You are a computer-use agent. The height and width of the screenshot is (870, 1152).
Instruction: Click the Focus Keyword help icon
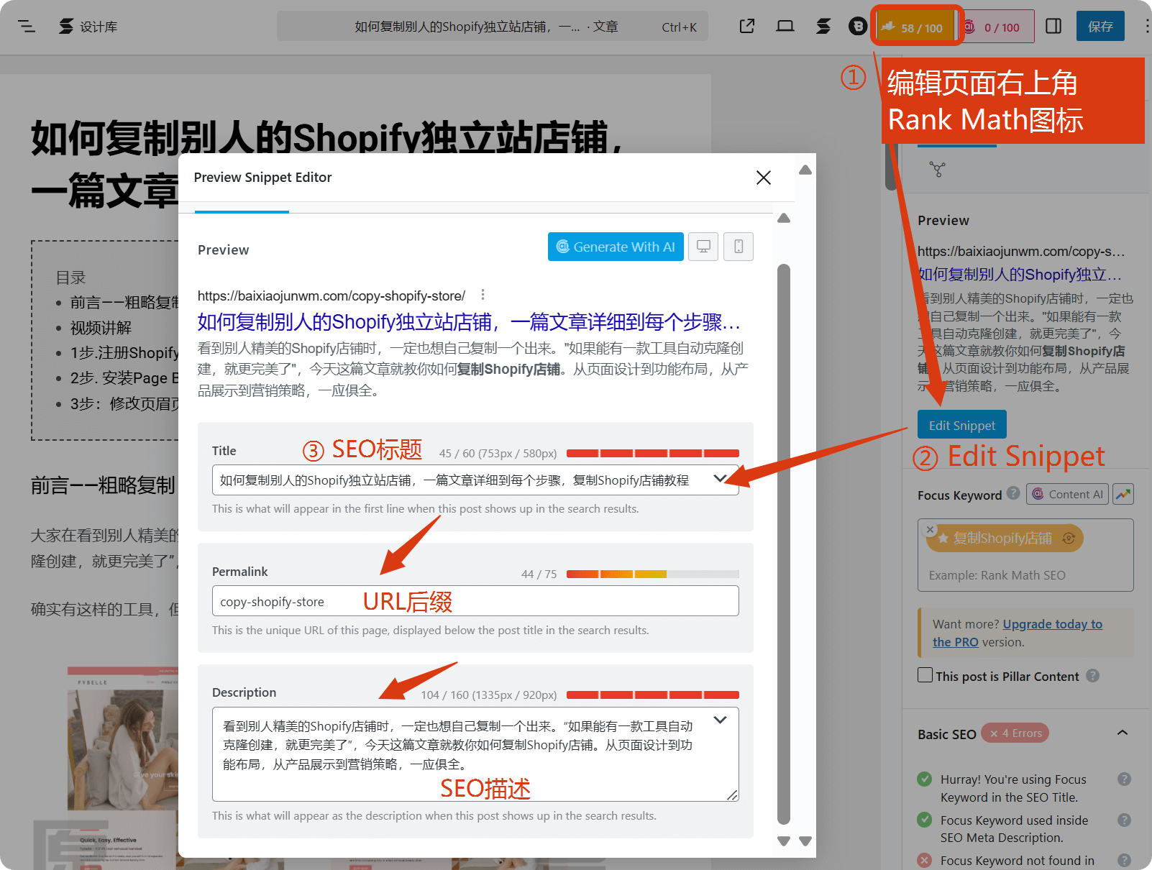tap(1013, 493)
